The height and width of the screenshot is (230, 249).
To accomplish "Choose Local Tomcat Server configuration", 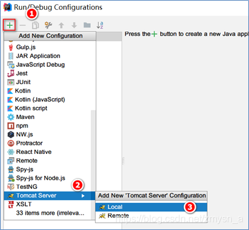I will point(151,207).
